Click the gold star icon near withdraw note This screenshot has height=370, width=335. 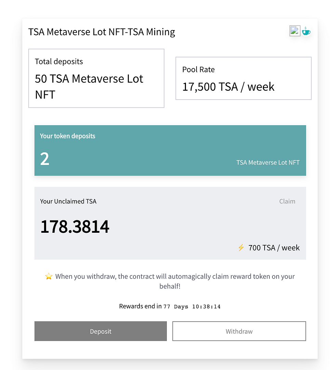[x=49, y=276]
